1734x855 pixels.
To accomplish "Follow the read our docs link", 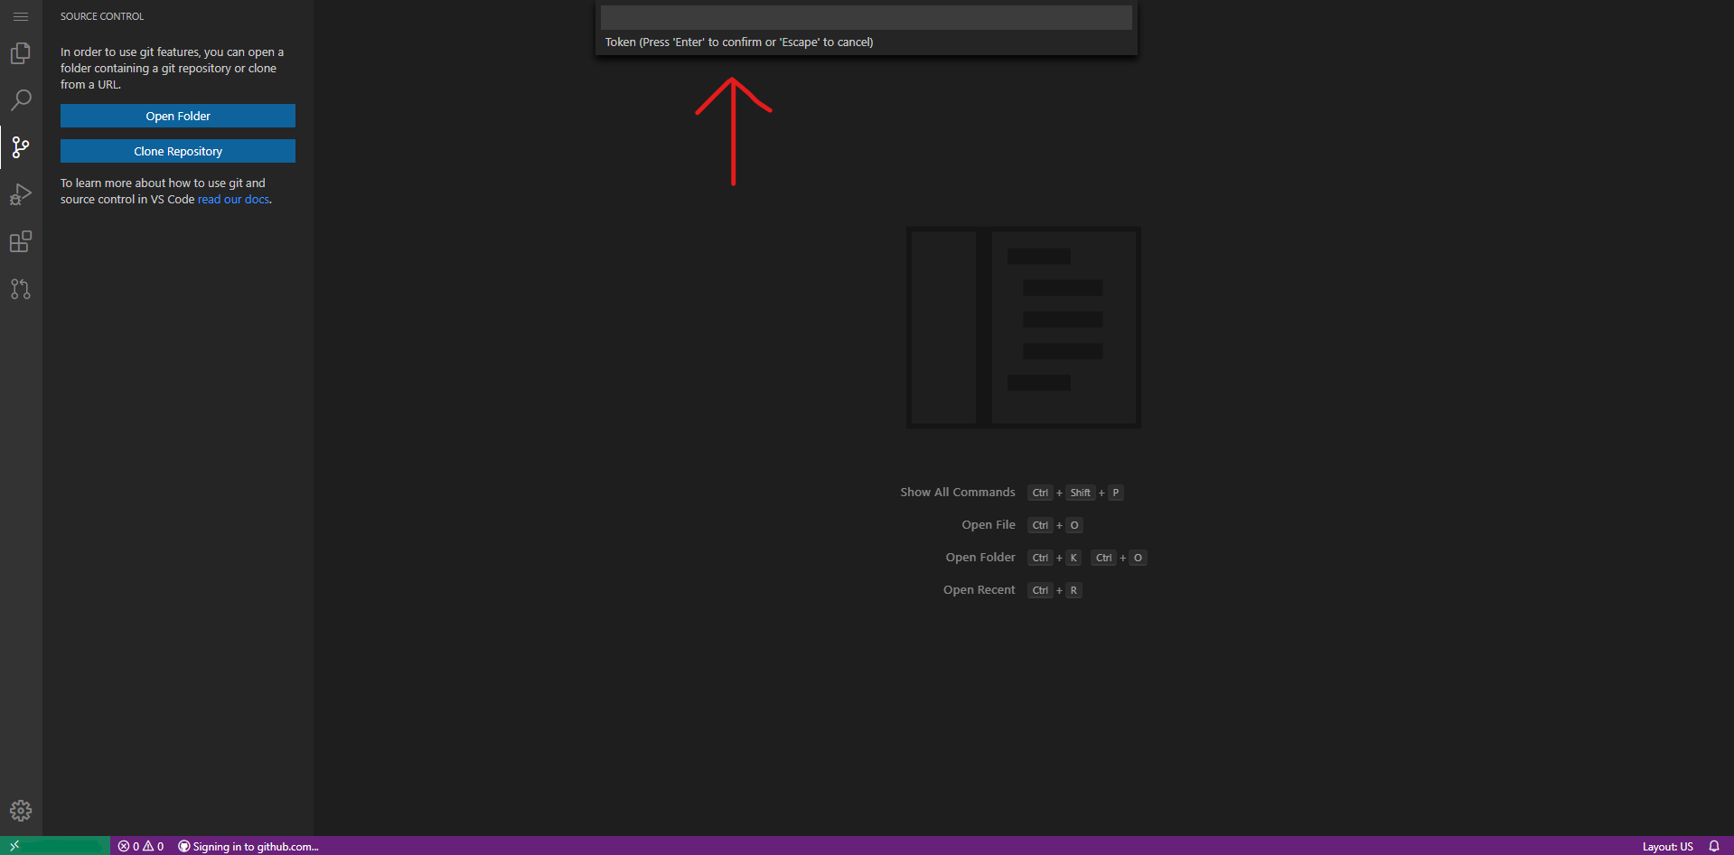I will pos(233,199).
